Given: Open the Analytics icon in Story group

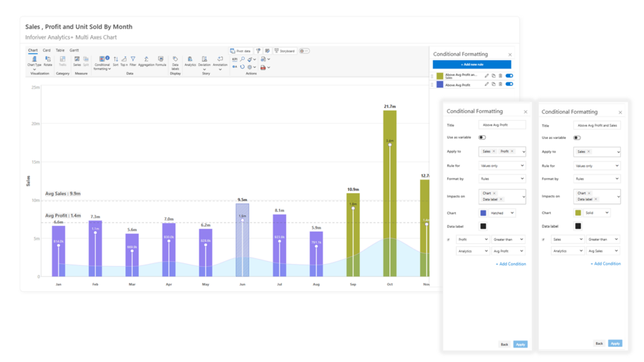Looking at the screenshot, I should [x=190, y=59].
